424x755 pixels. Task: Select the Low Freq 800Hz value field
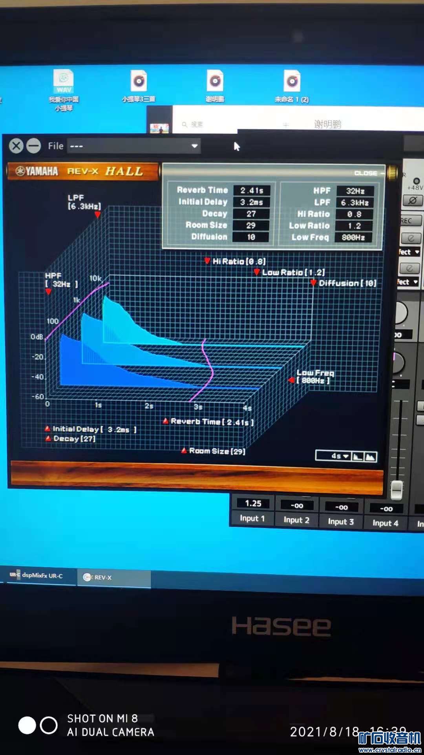[x=353, y=238]
